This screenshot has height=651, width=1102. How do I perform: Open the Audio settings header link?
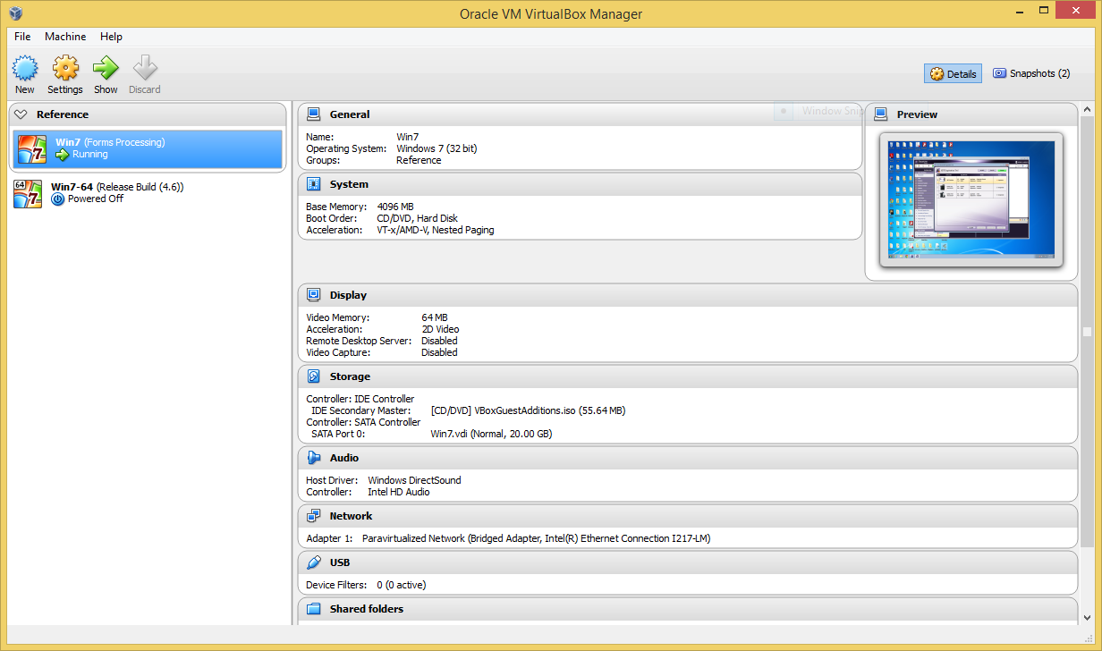tap(344, 458)
